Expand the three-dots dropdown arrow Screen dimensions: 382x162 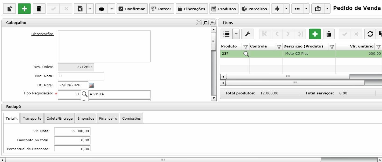pos(306,9)
